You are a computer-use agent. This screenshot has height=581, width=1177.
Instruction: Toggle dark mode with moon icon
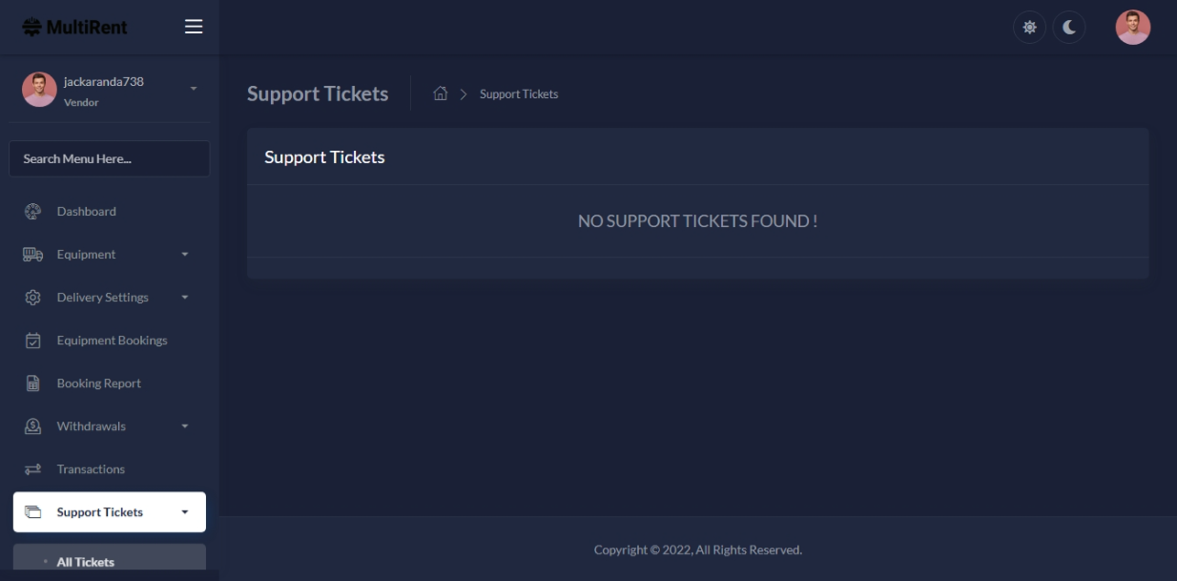click(1069, 28)
